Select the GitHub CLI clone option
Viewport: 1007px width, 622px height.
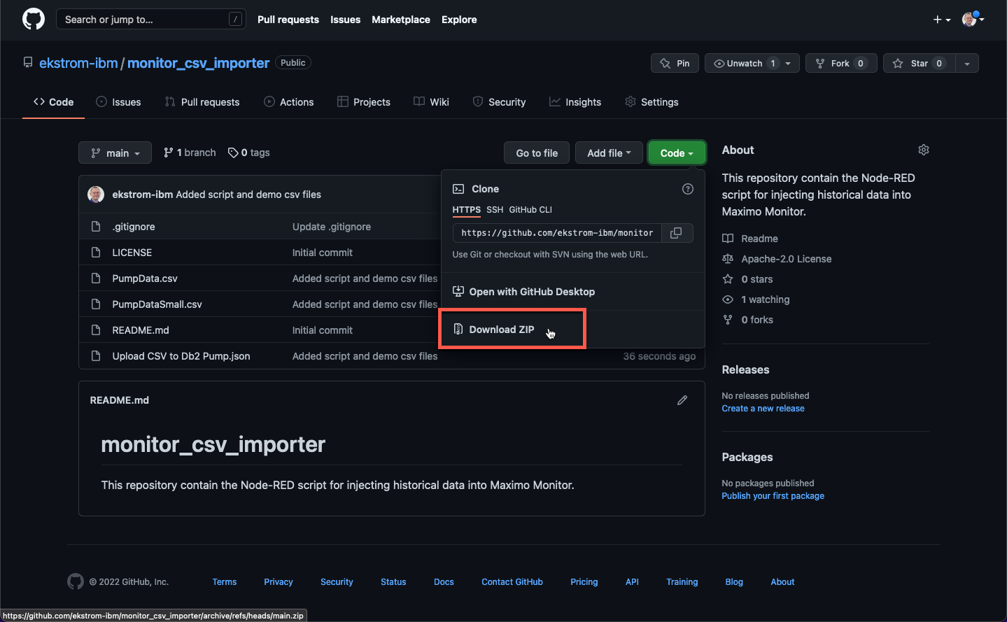[530, 210]
